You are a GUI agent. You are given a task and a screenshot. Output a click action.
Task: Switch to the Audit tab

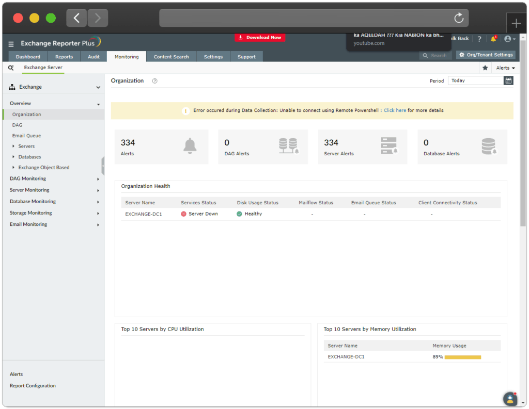(x=94, y=57)
